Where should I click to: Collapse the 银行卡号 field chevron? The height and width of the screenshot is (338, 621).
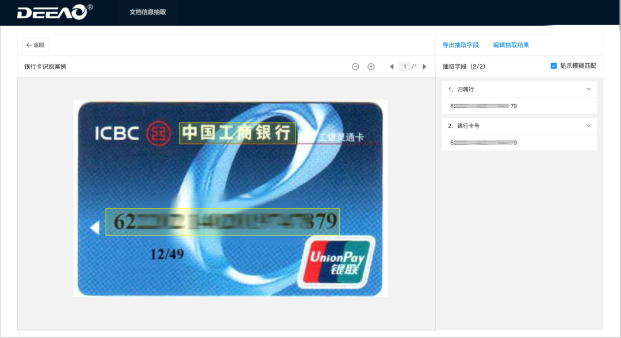coord(589,125)
